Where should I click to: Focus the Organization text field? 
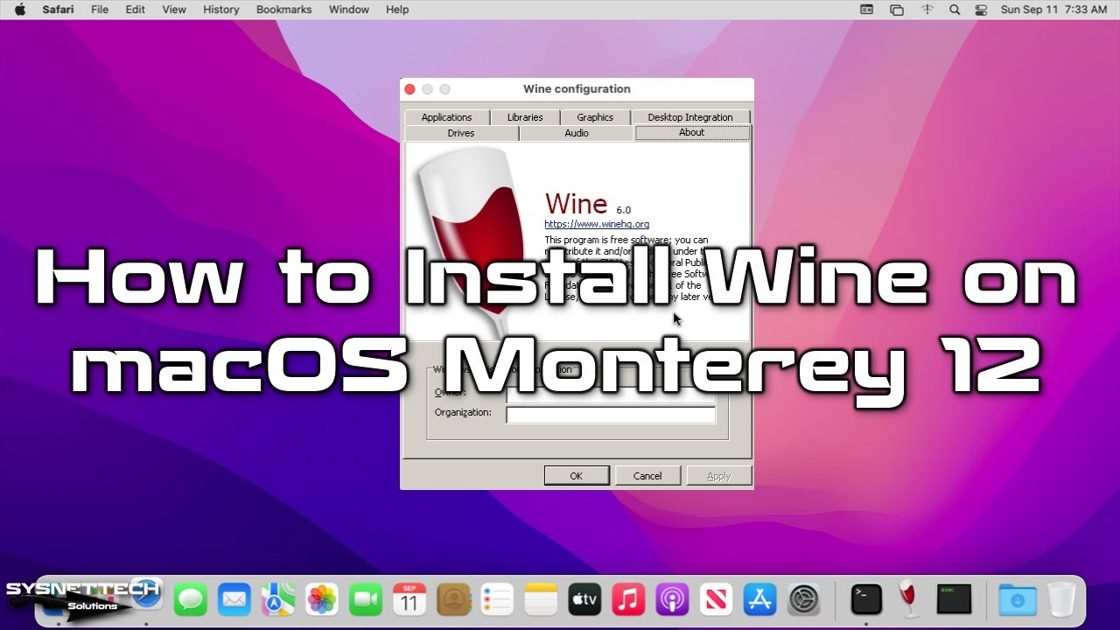[x=611, y=414]
